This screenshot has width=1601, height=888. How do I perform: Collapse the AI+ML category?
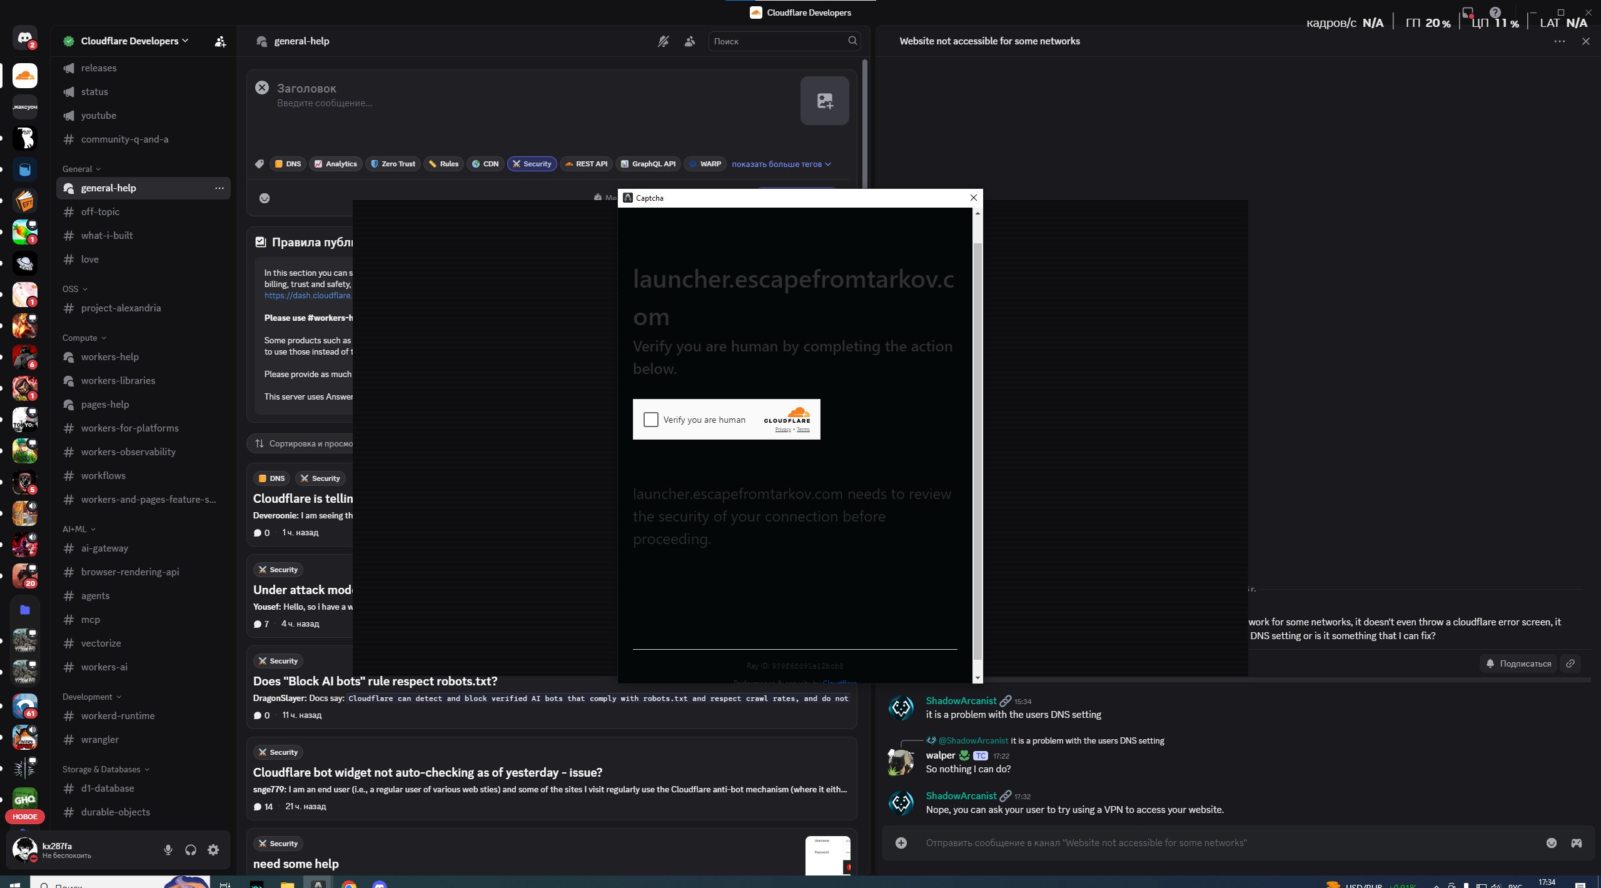tap(79, 529)
